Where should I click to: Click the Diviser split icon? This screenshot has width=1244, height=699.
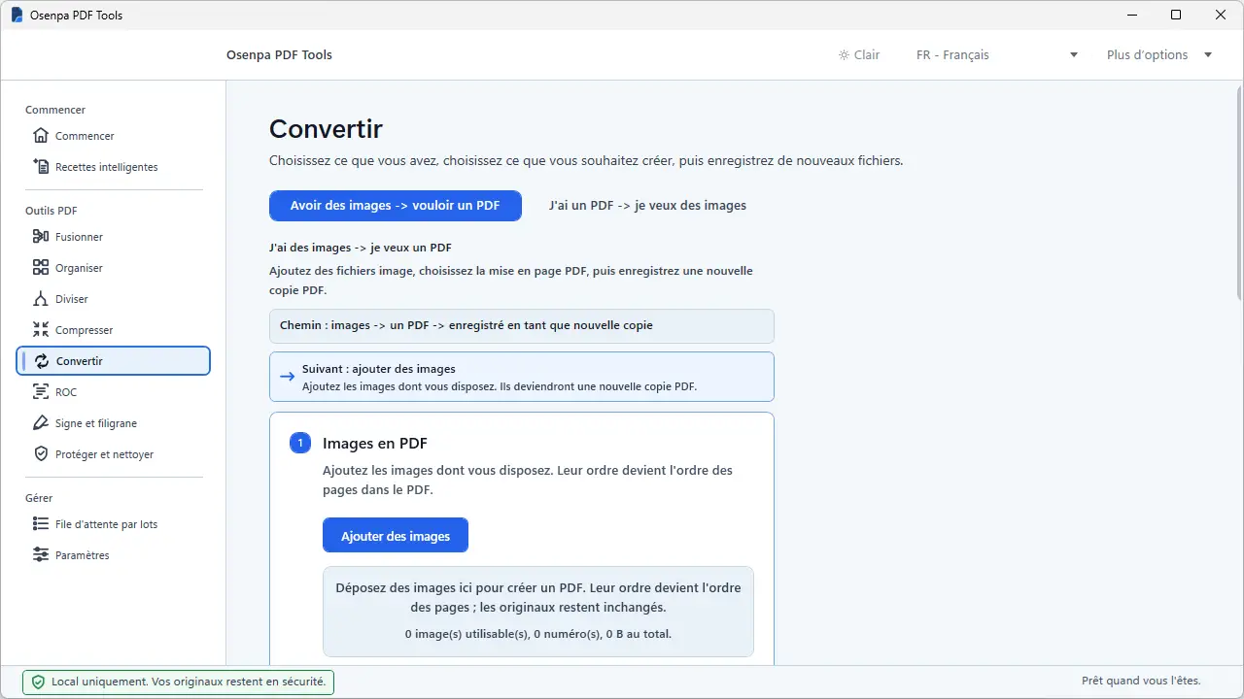pos(41,299)
